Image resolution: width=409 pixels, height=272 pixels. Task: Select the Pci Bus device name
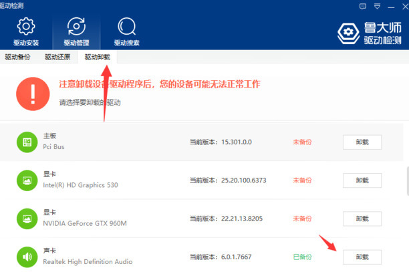[53, 147]
